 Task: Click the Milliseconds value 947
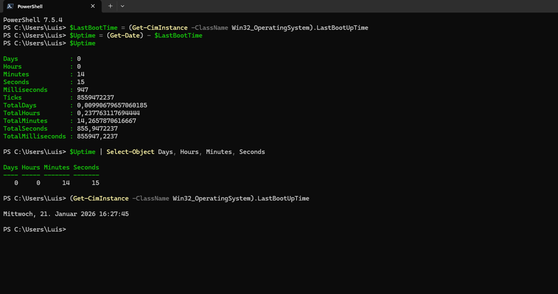click(x=82, y=90)
